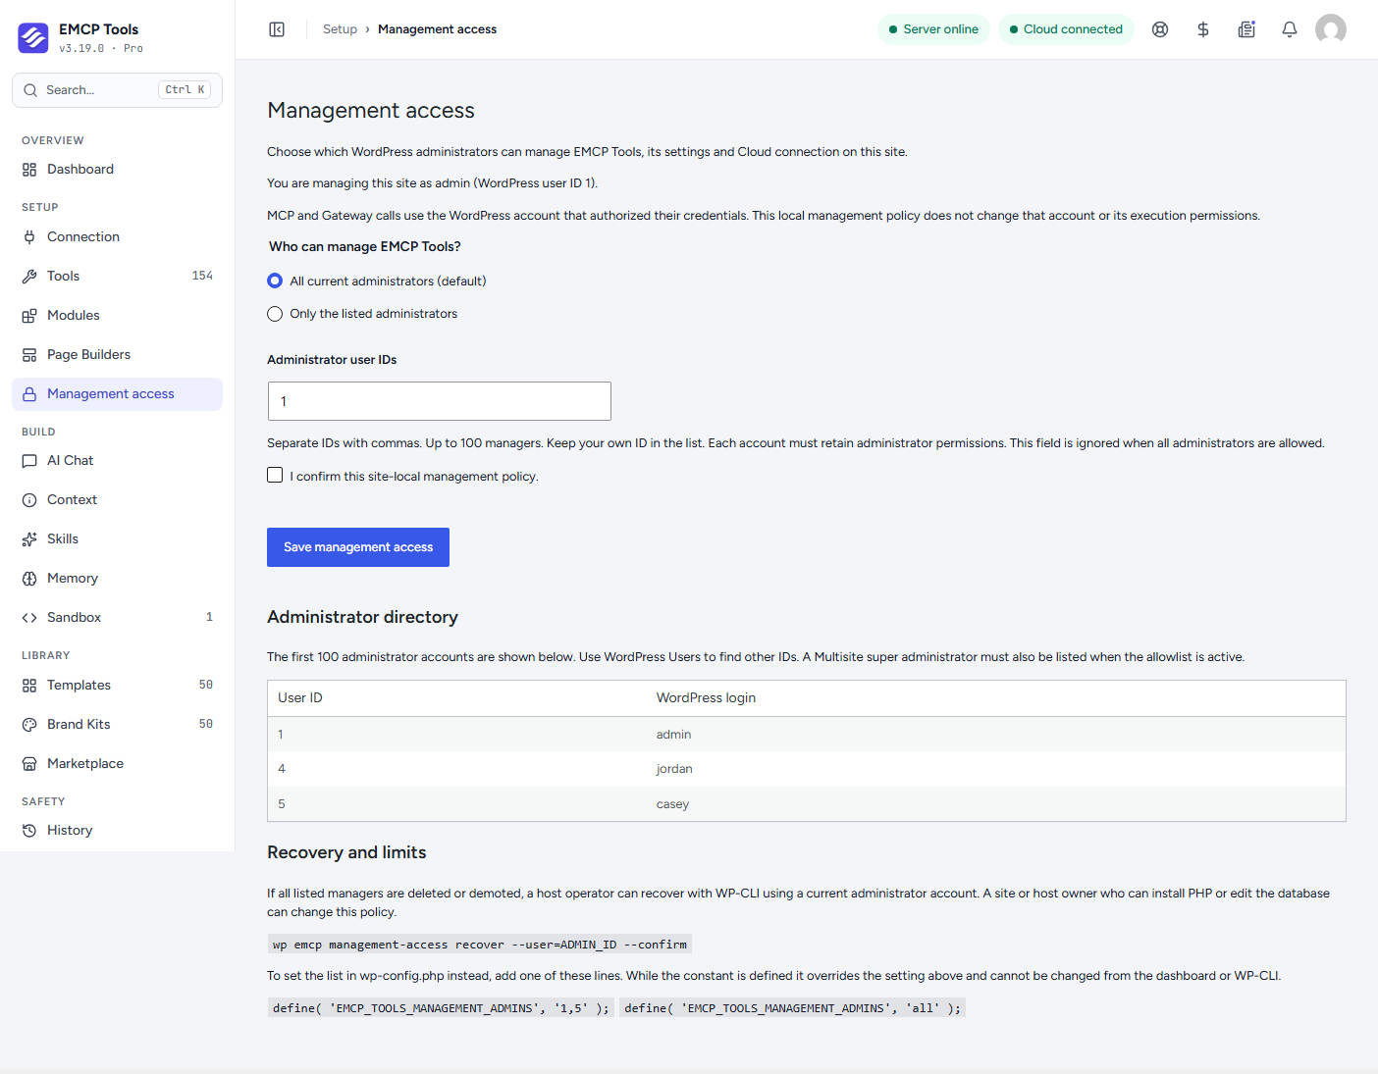Click the chat bubble icon beside AI Chat
1378x1074 pixels.
coord(29,461)
